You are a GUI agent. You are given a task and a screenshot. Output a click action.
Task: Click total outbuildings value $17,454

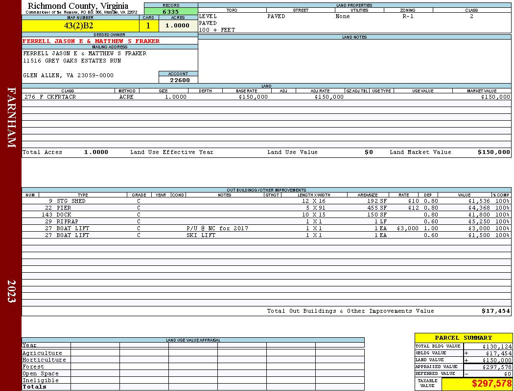495,311
